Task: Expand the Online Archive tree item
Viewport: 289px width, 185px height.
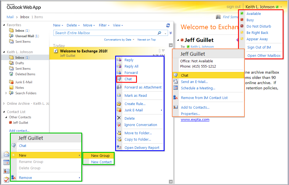Action: pos(4,104)
